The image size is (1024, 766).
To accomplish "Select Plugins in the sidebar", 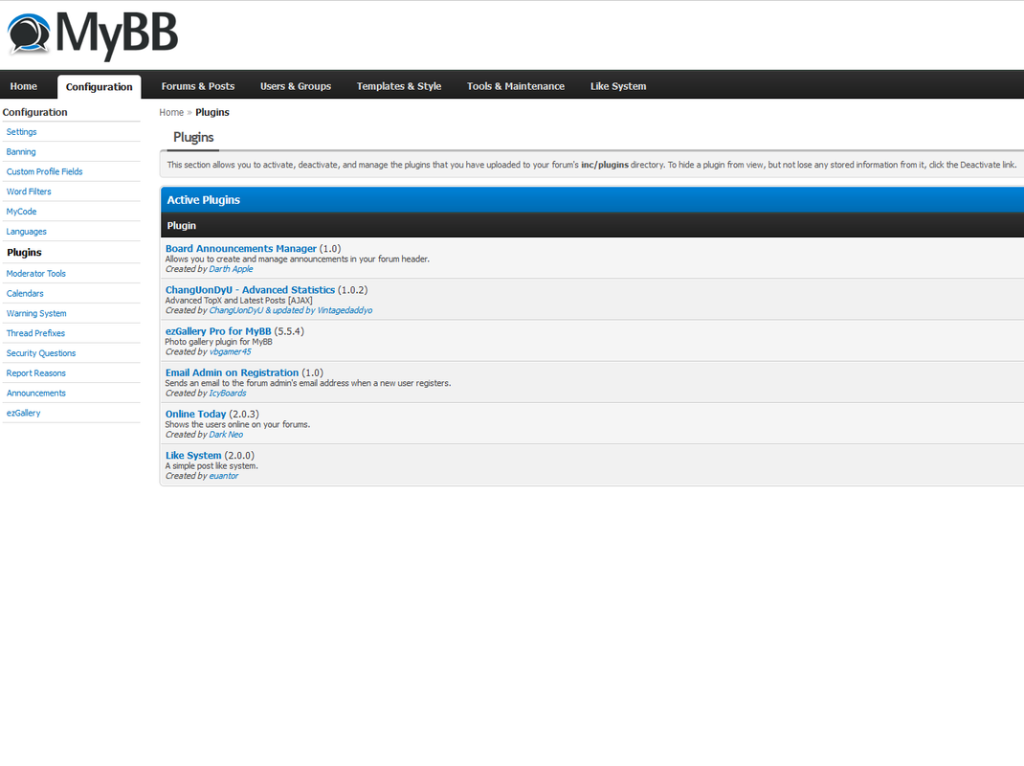I will (x=24, y=252).
